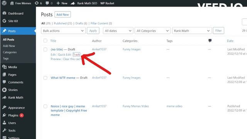
Task: Open the WordPress logo menu
Action: point(4,3)
